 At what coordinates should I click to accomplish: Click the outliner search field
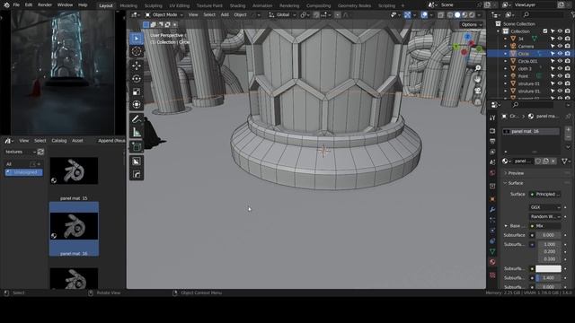543,15
